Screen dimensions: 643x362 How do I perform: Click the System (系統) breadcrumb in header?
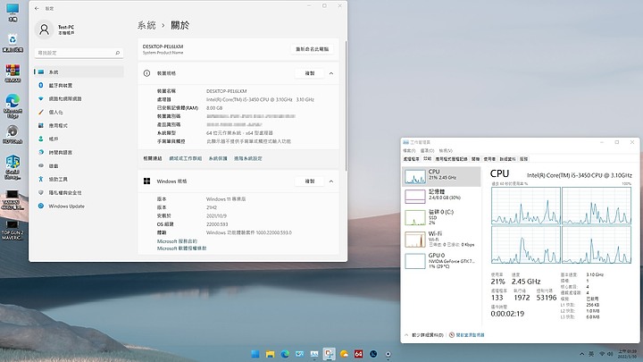click(x=146, y=25)
